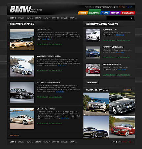Image resolution: width=142 pixels, height=149 pixels.
Task: Select BMW M in top submenu
Action: click(73, 18)
